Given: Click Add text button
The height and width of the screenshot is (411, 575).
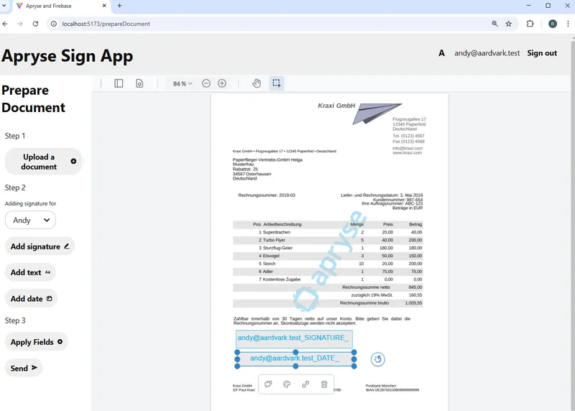Looking at the screenshot, I should coord(30,272).
